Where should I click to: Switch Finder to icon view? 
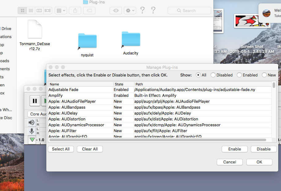pyautogui.click(x=23, y=11)
